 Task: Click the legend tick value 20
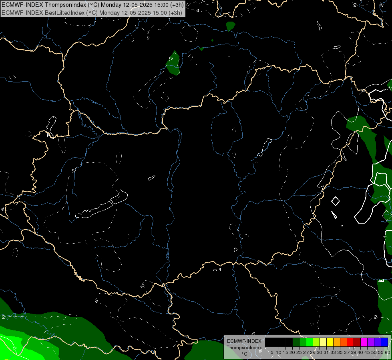pyautogui.click(x=292, y=352)
